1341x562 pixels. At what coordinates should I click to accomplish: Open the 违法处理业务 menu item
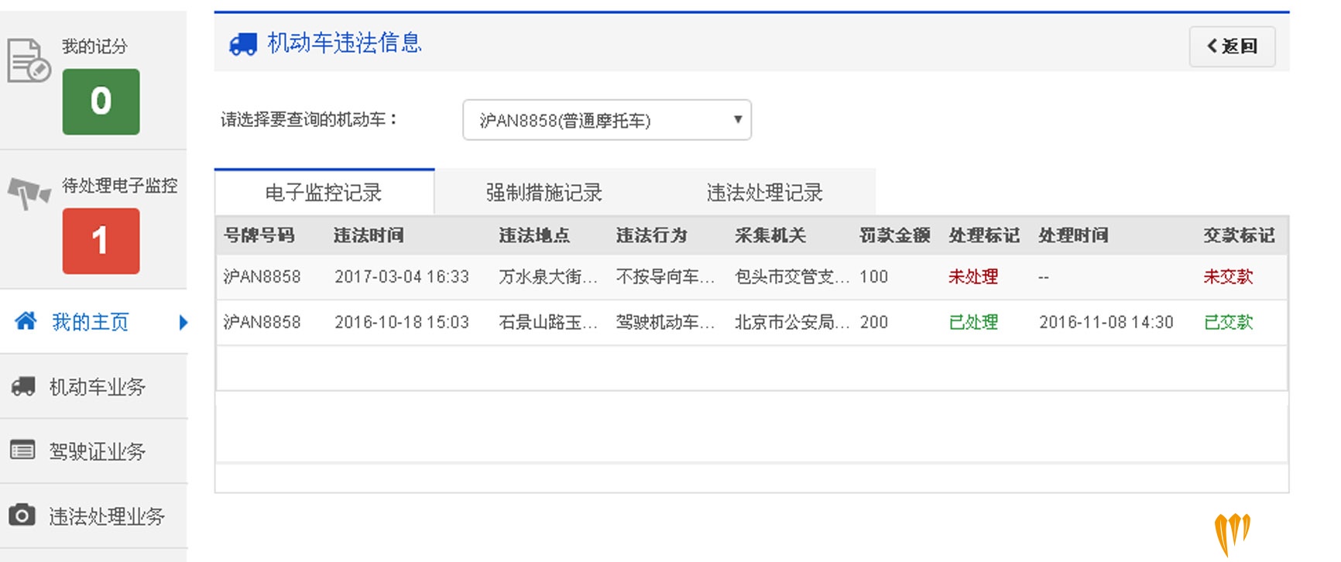click(107, 516)
